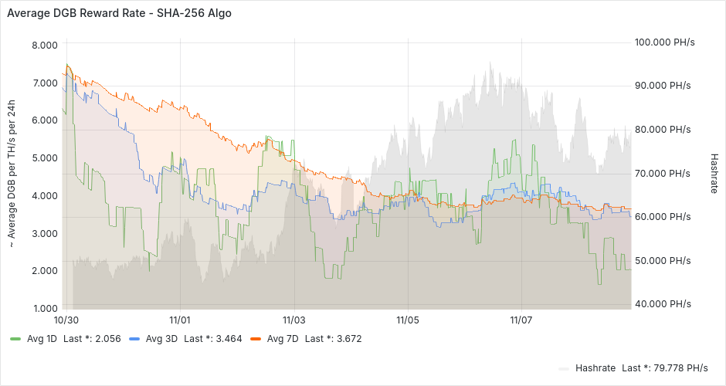Click the gray Hashrate legend color swatch
Image resolution: width=726 pixels, height=386 pixels.
click(x=564, y=368)
